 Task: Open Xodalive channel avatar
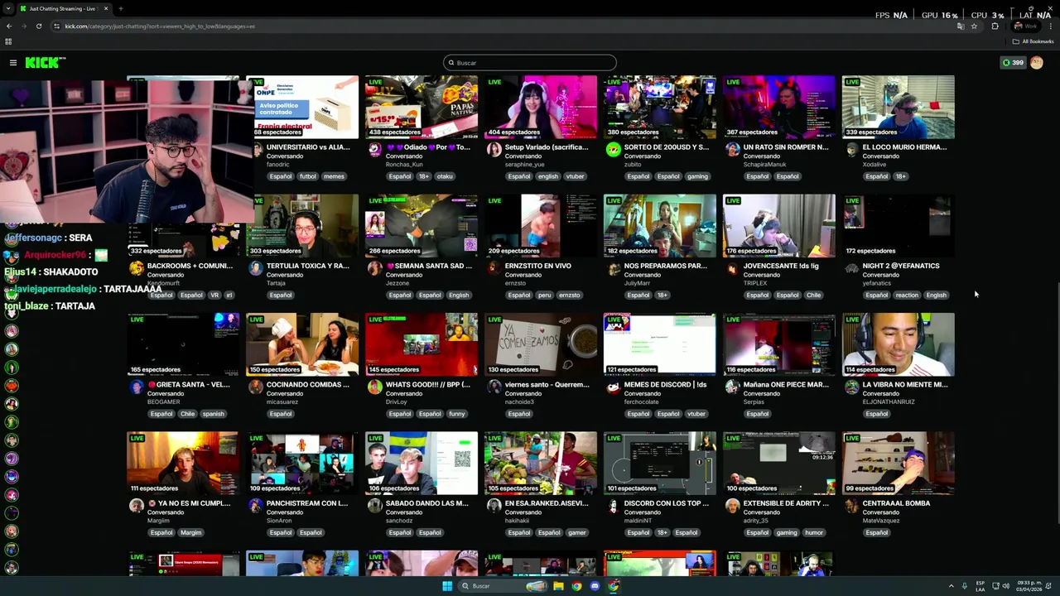tap(852, 150)
